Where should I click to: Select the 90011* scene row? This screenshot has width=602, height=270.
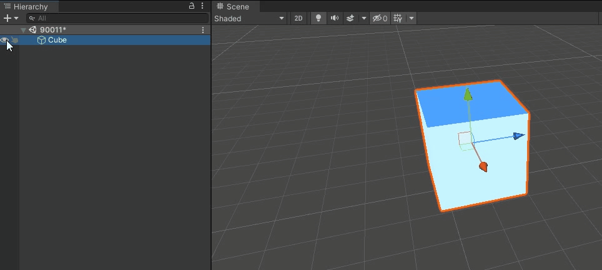105,30
